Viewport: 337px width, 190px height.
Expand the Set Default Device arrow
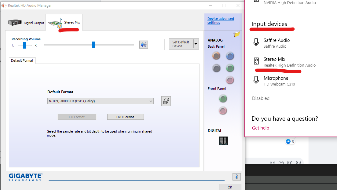(x=196, y=44)
